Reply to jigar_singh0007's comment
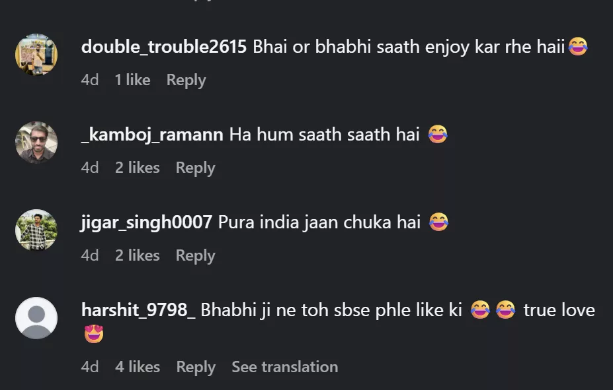Screen dimensions: 613x390 [195, 255]
